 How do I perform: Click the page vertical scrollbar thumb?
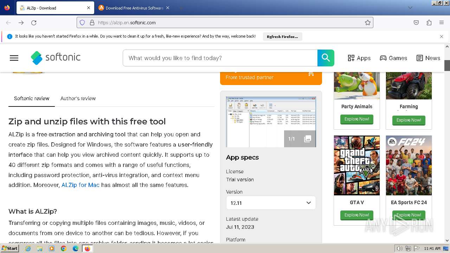pyautogui.click(x=447, y=65)
